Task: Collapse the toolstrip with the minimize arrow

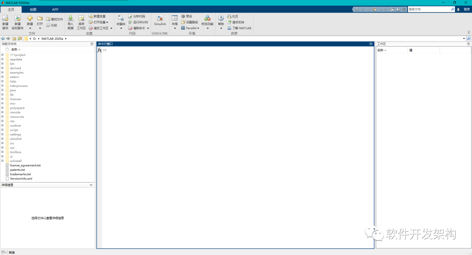Action: click(x=469, y=32)
